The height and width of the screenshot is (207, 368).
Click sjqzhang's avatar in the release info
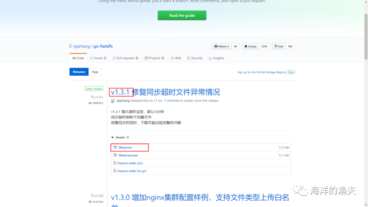coord(113,100)
